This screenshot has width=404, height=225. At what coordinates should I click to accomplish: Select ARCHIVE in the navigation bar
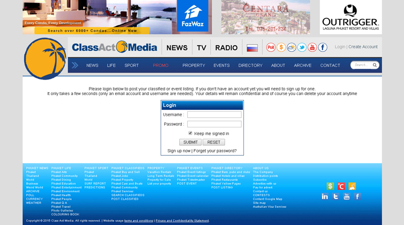point(302,66)
